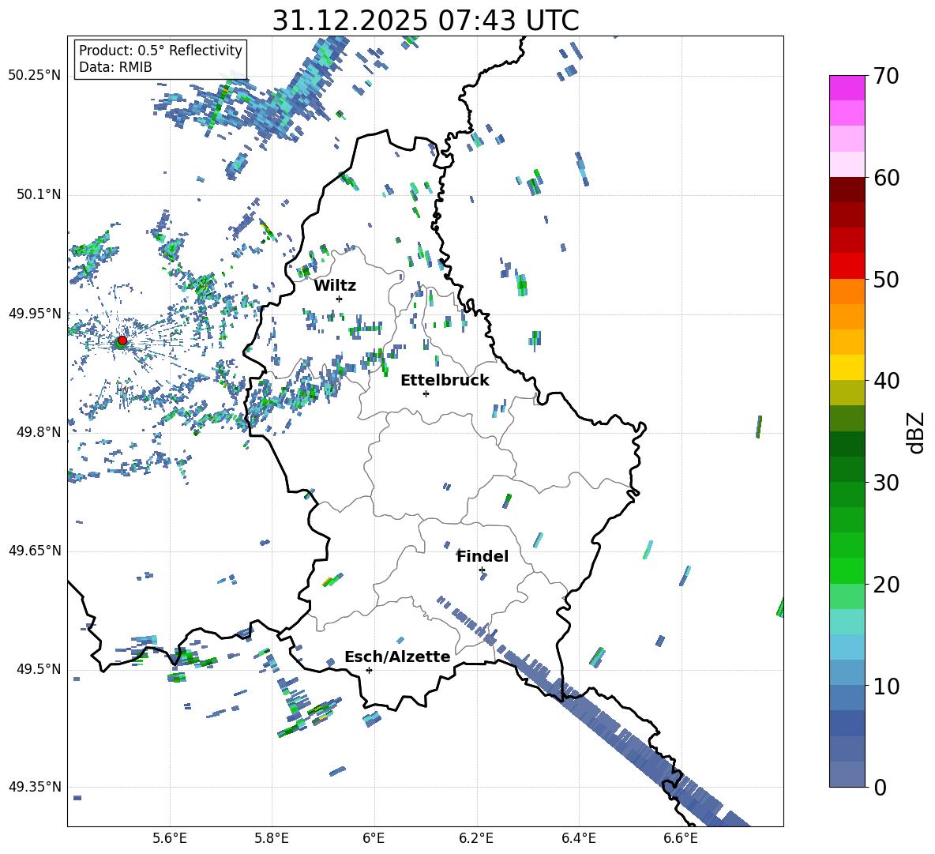This screenshot has height=854, width=935.
Task: Click the 40 tick on the colorbar
Action: click(886, 381)
